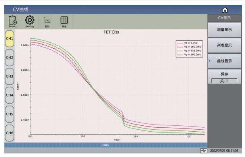Toggle the 保存 关-开 save switch

pos(224,81)
